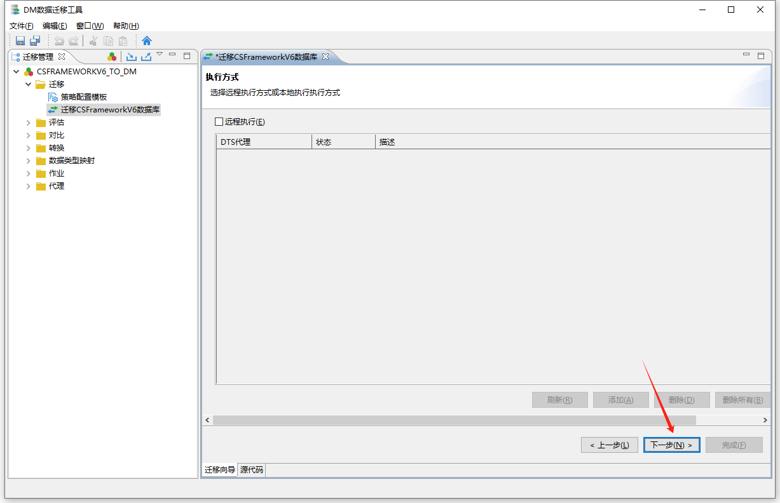Expand the 作业 folder

[29, 173]
